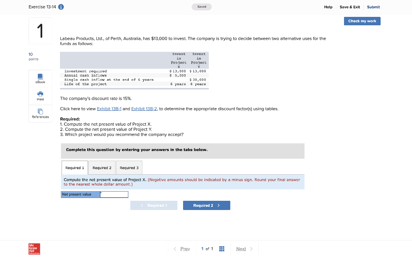
Task: Open the References panel icon
Action: (40, 113)
